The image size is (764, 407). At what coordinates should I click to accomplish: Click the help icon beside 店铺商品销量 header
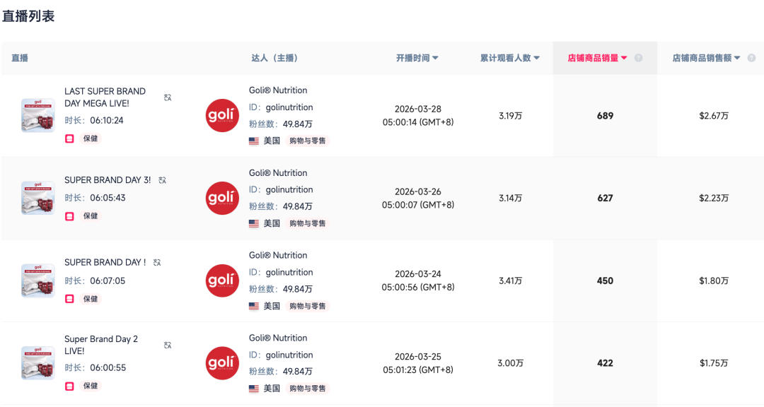pos(639,58)
